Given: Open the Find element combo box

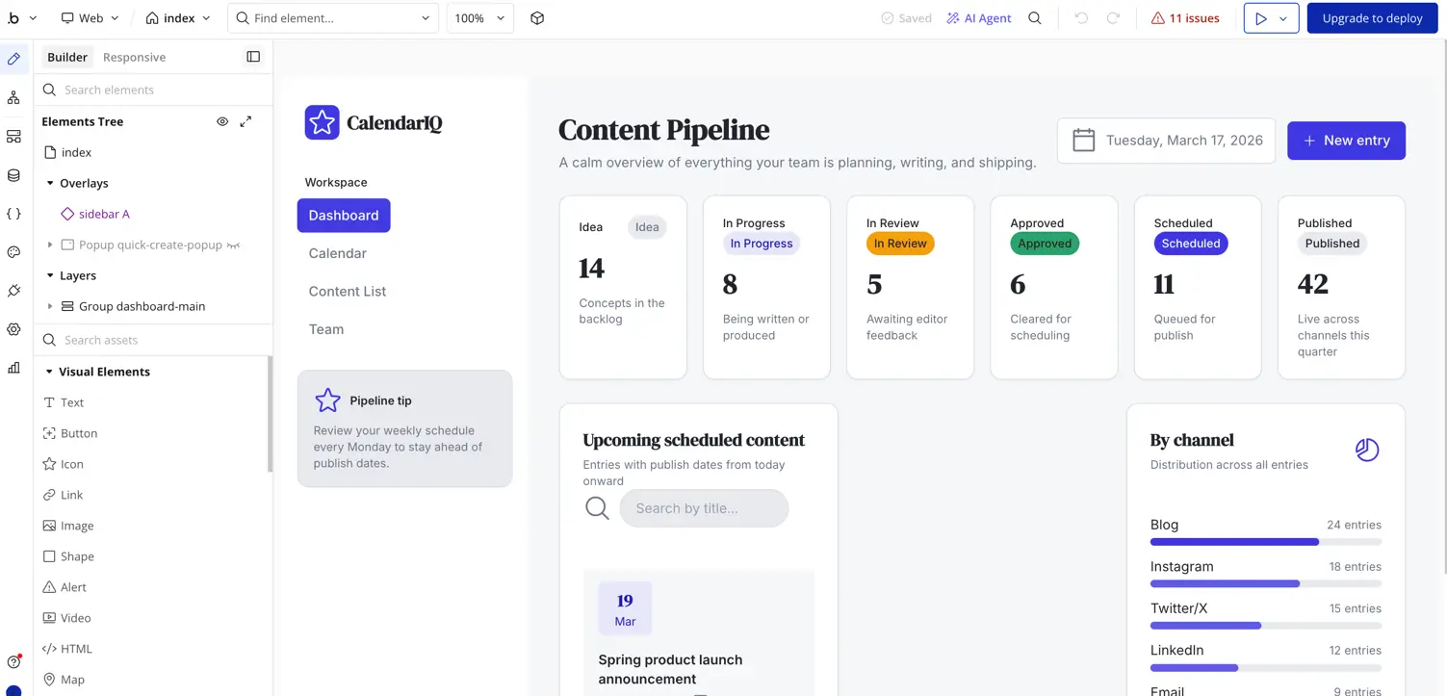Looking at the screenshot, I should click(333, 18).
